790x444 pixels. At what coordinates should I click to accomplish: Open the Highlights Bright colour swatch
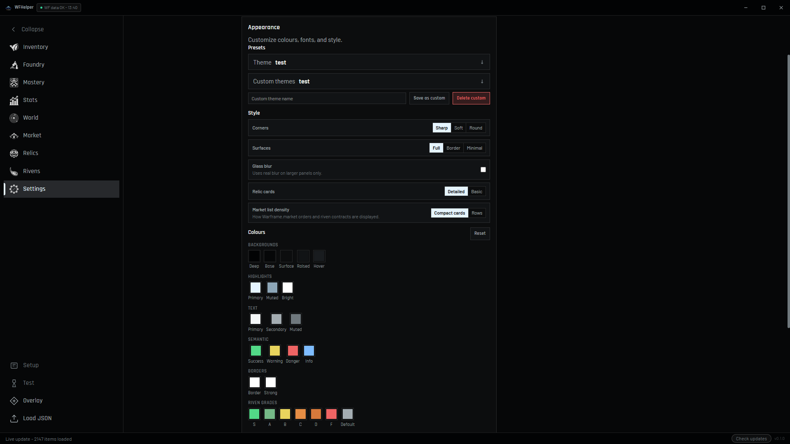288,288
